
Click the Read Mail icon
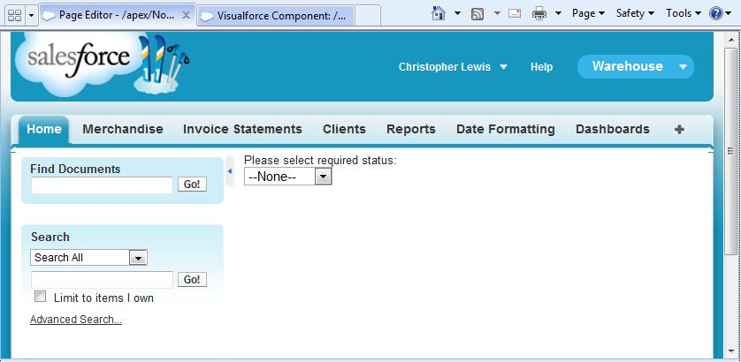click(x=515, y=14)
